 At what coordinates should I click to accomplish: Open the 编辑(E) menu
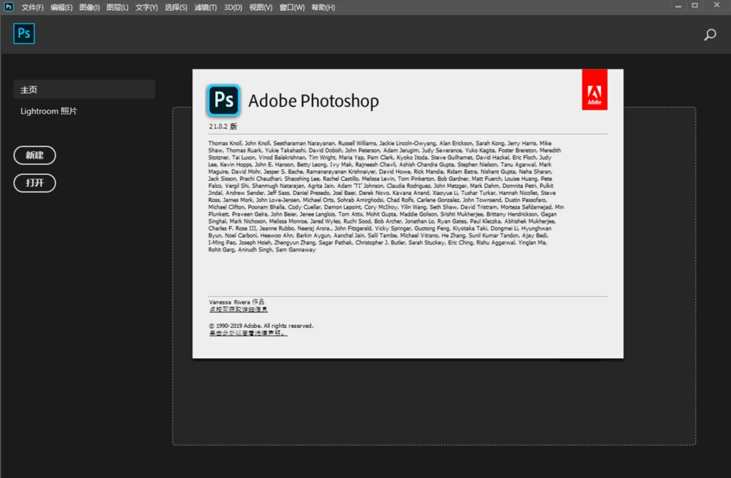click(61, 7)
